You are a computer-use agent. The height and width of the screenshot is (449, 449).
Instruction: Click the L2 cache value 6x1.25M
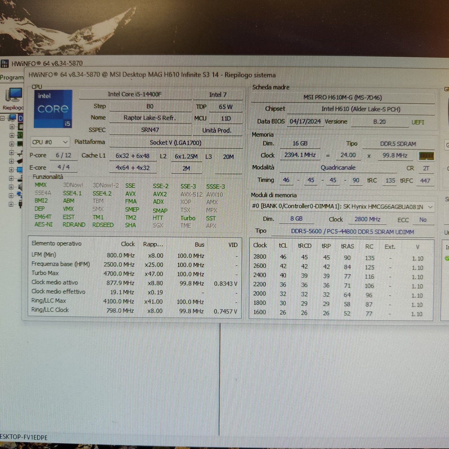pos(186,157)
